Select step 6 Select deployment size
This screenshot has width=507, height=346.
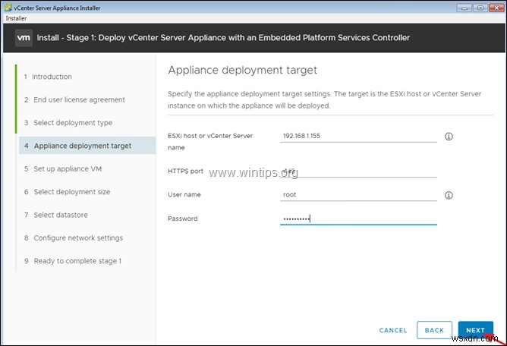click(x=68, y=192)
